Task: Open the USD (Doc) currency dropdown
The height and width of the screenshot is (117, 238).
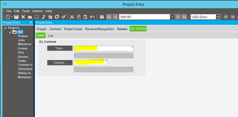Action: tap(218, 17)
